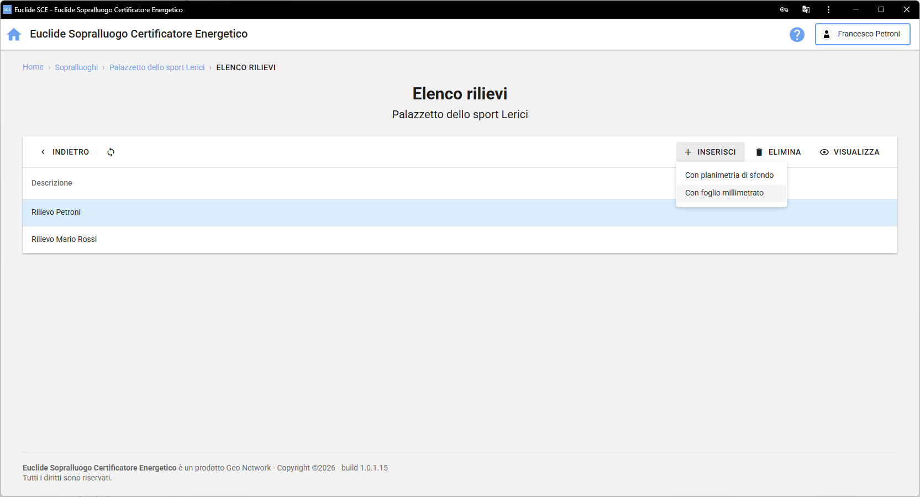Choose Con planimetria di sfondo
The height and width of the screenshot is (497, 920).
coord(729,175)
